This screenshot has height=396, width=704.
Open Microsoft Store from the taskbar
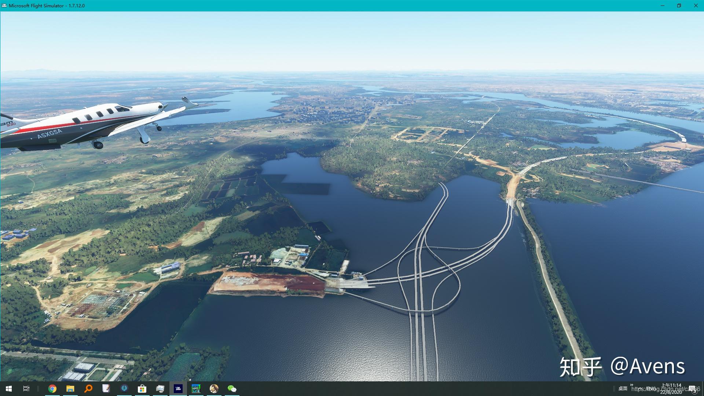point(142,389)
